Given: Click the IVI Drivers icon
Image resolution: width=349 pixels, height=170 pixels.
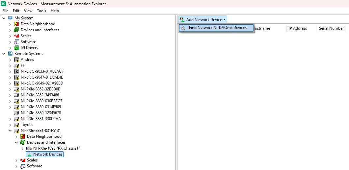Looking at the screenshot, I should point(16,48).
